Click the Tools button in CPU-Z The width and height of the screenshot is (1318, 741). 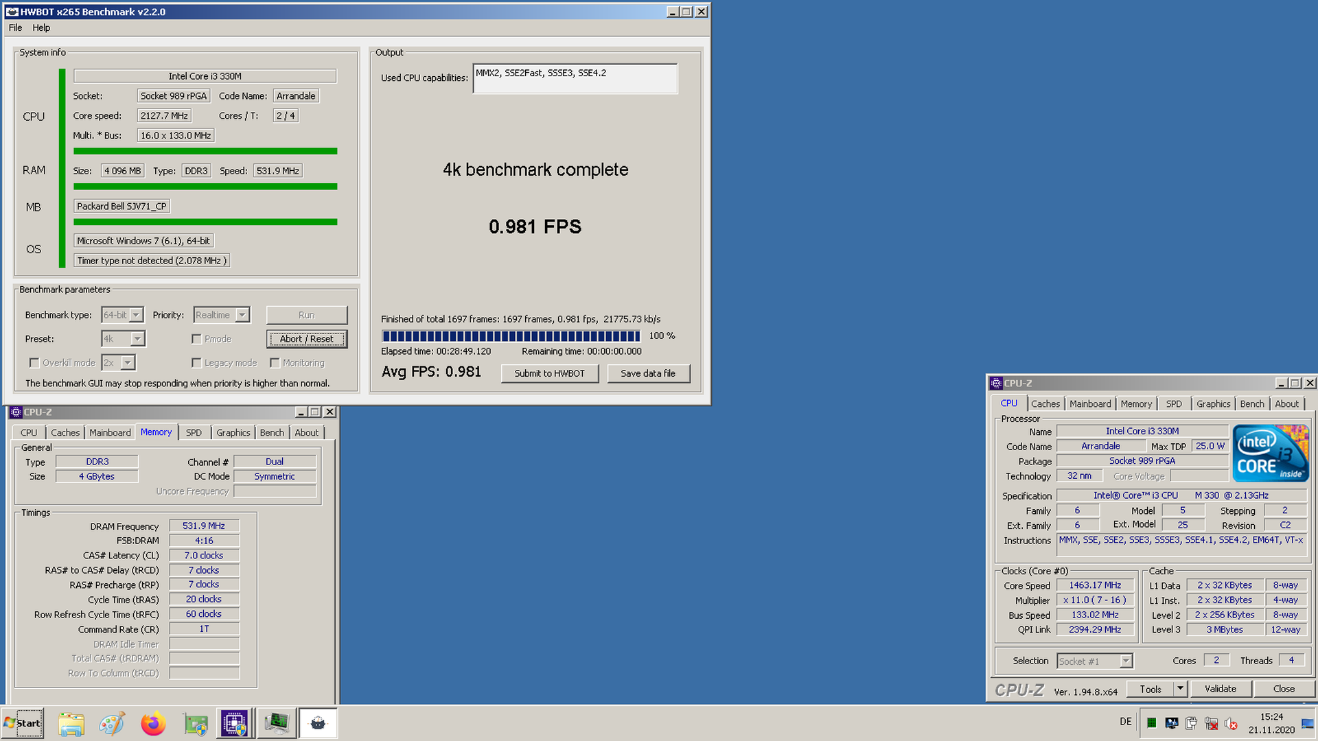[1151, 689]
